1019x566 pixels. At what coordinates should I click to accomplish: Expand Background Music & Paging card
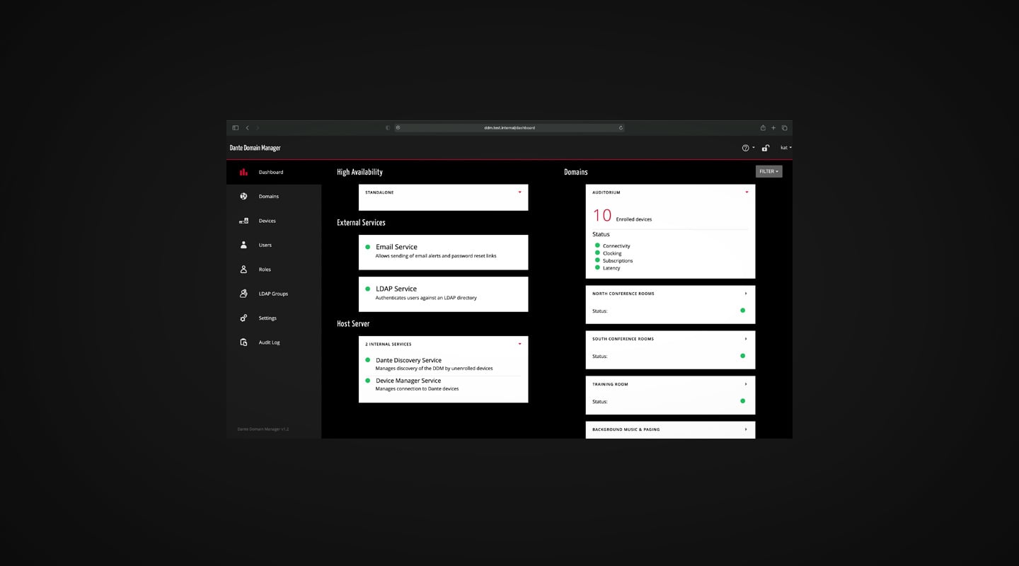click(746, 429)
